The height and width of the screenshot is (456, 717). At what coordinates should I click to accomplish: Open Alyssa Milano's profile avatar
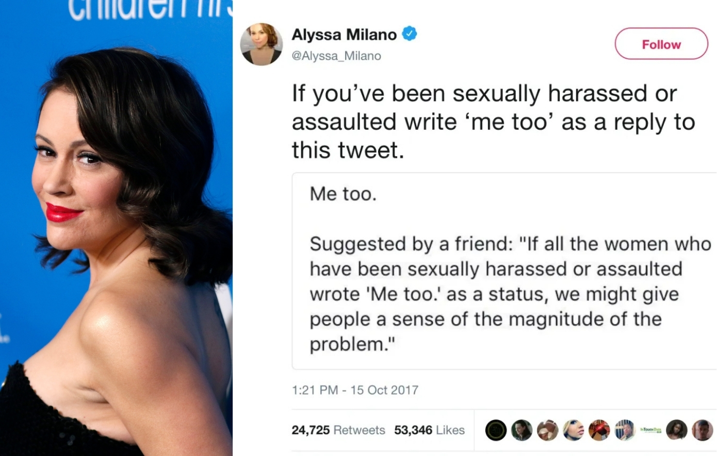point(262,44)
